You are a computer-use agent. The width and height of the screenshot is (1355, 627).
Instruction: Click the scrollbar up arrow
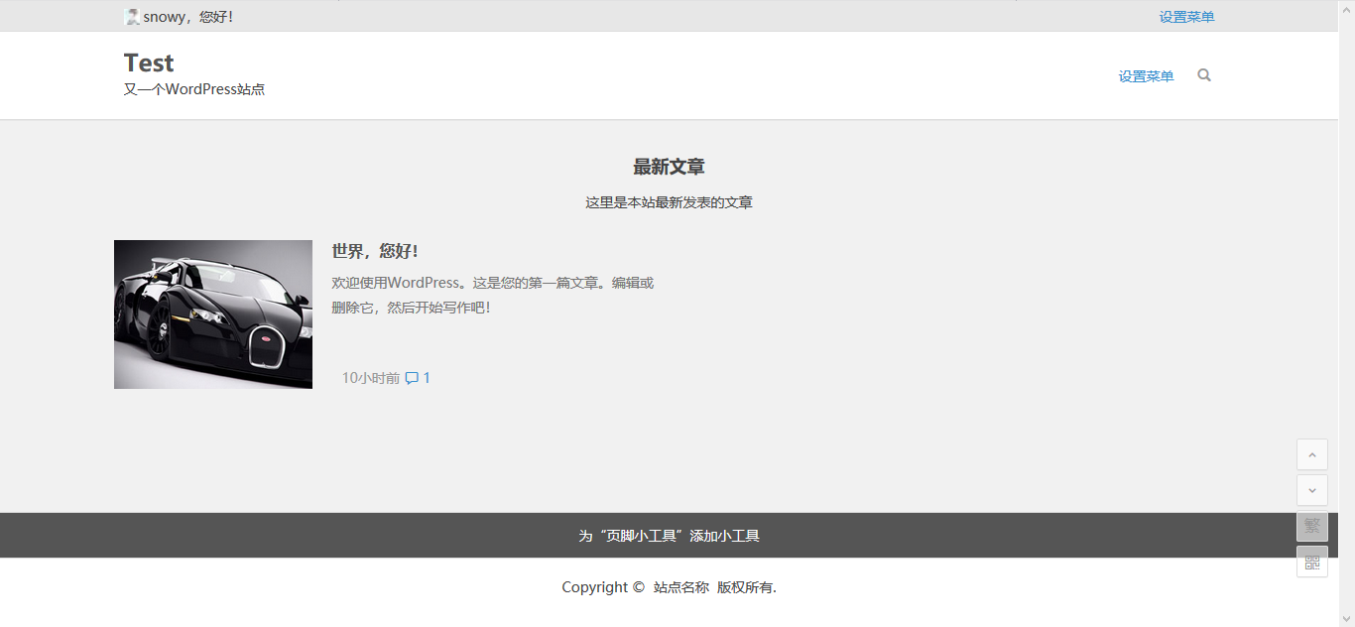[1347, 8]
